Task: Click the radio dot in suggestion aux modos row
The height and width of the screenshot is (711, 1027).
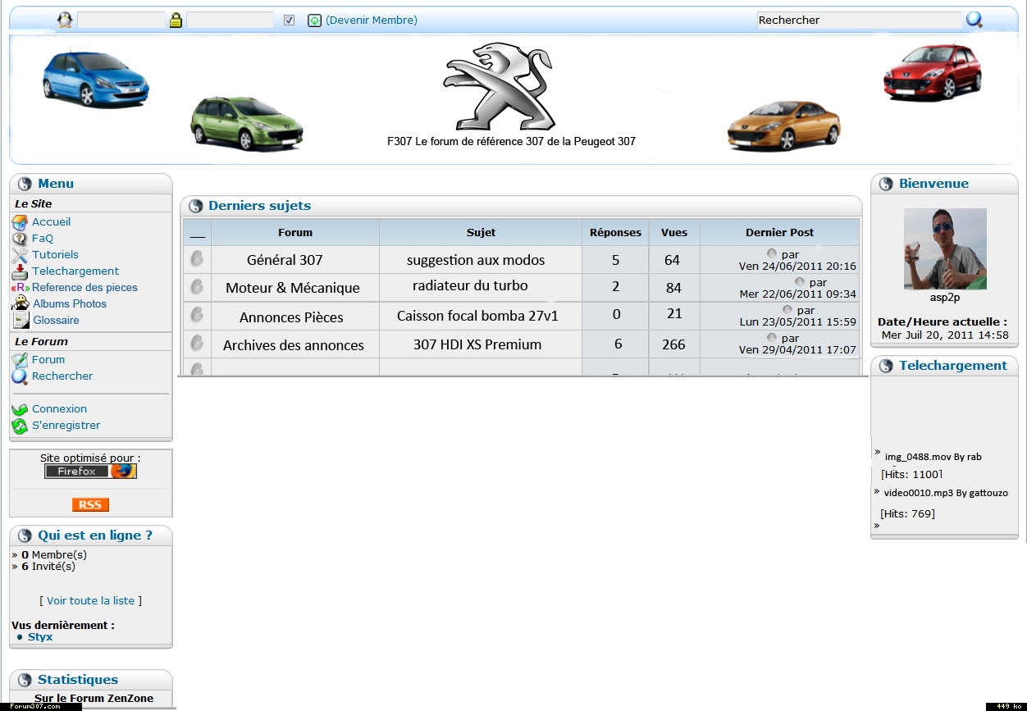Action: pyautogui.click(x=771, y=254)
